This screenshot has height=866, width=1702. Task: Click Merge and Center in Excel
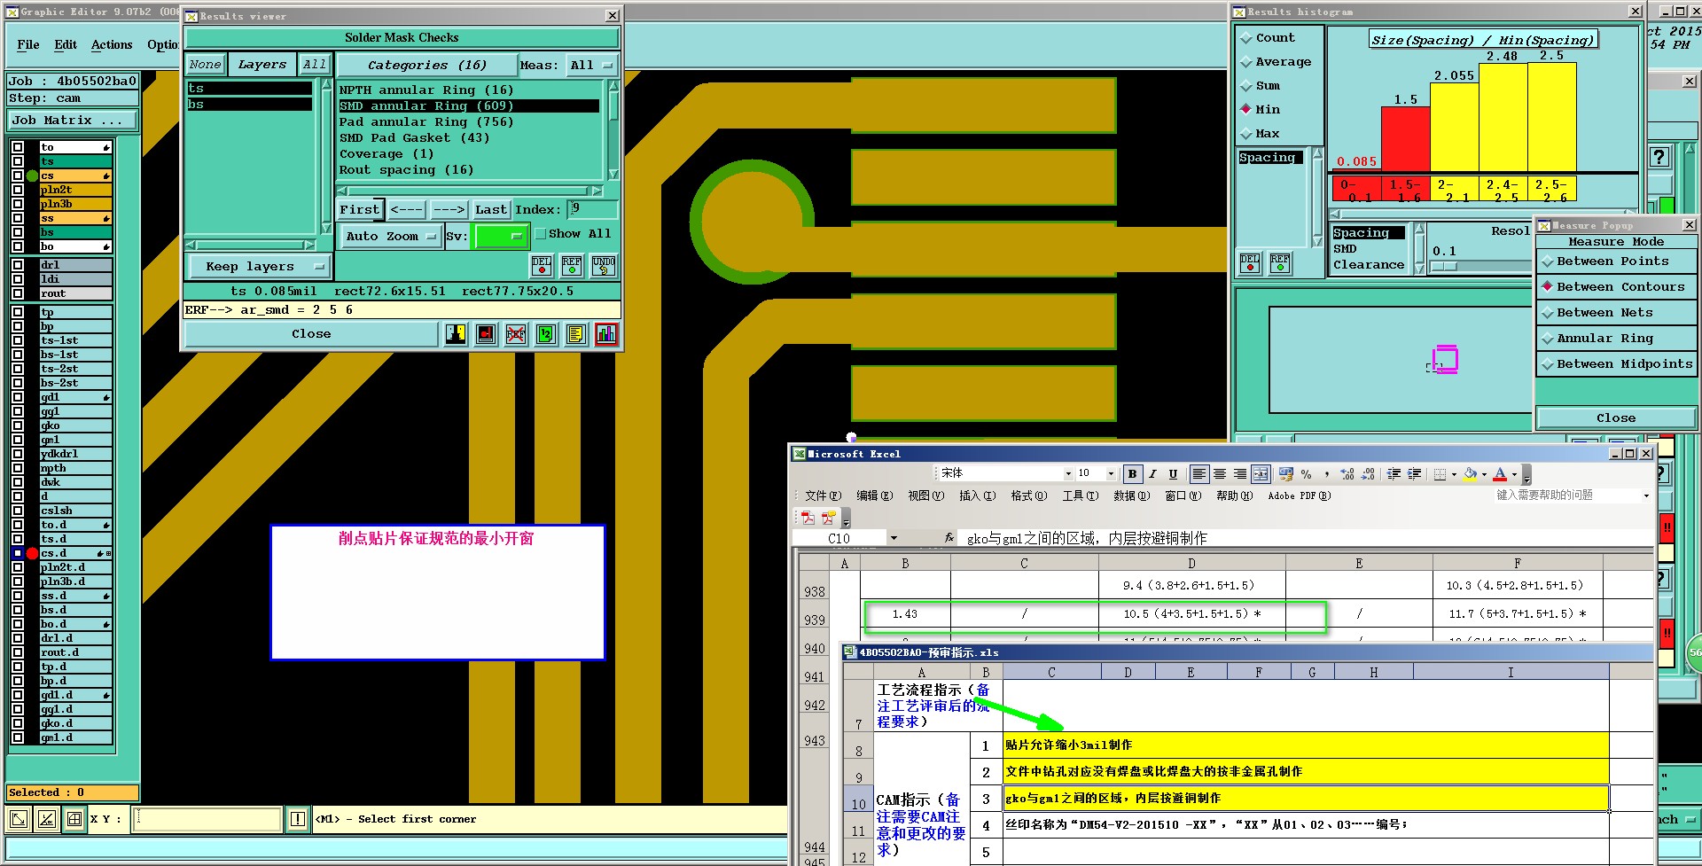[x=1261, y=474]
